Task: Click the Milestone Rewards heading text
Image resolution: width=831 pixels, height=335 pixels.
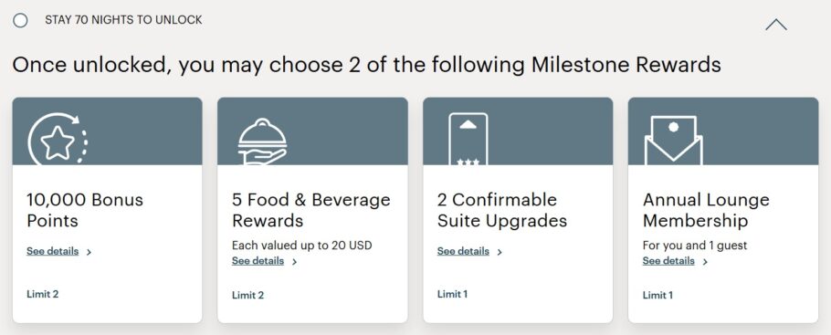Action: [x=626, y=65]
